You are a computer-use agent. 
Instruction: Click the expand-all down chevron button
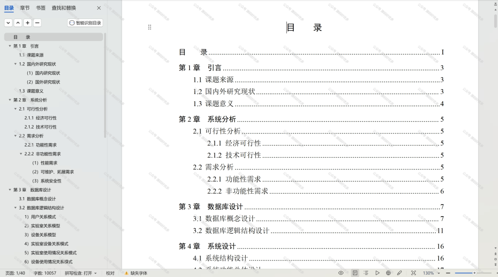click(x=8, y=23)
